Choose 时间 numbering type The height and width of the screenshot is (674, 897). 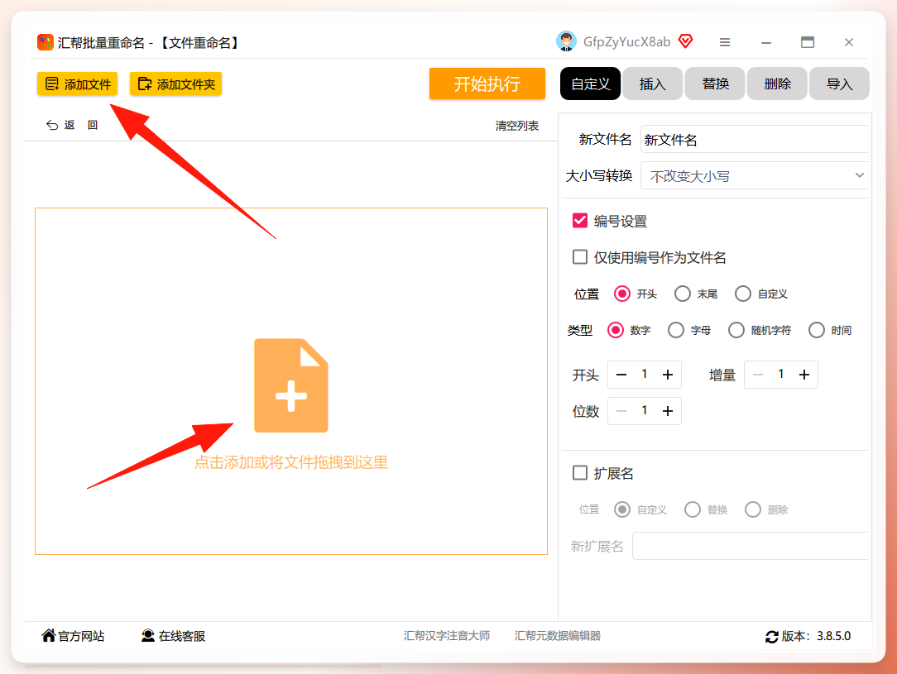pyautogui.click(x=817, y=331)
